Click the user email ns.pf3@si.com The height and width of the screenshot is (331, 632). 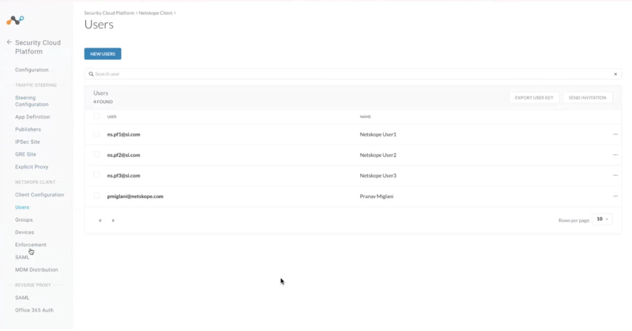[124, 175]
